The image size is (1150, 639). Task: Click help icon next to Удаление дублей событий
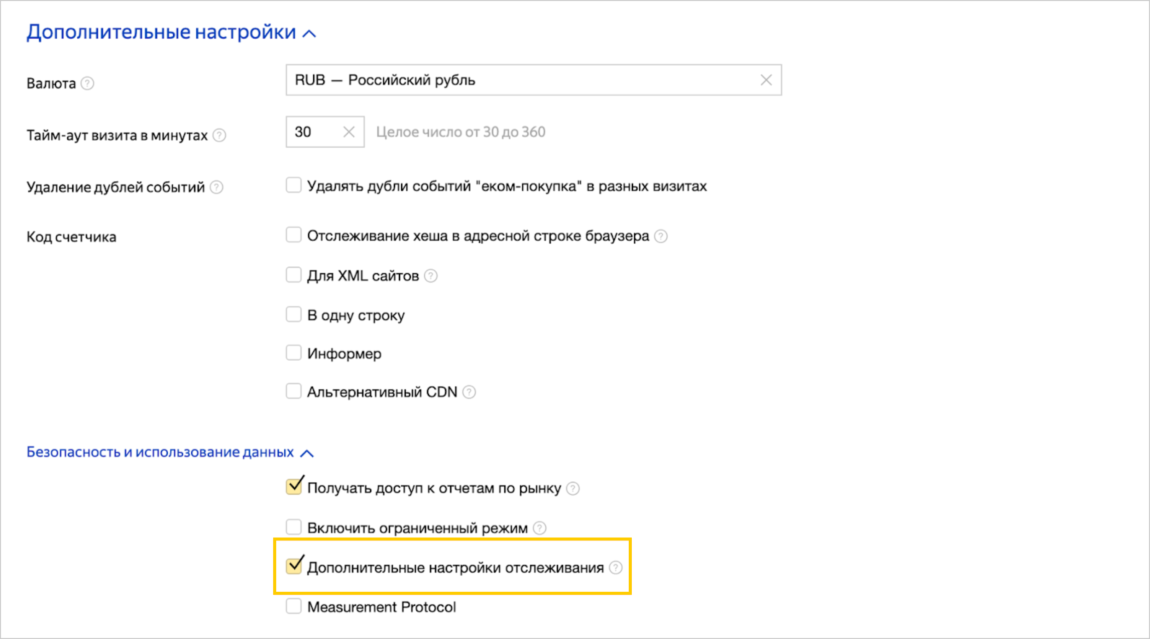pos(216,187)
